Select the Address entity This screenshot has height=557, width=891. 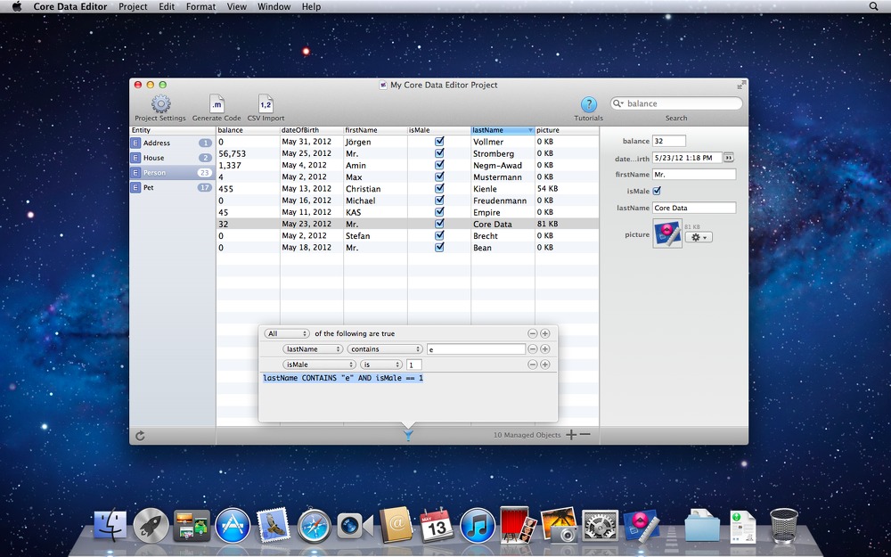coord(172,143)
